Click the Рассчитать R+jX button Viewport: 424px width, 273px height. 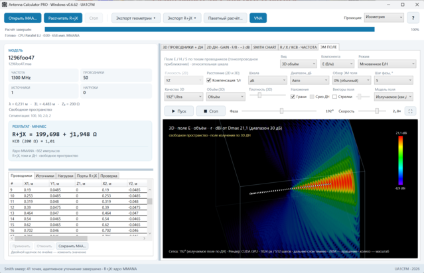63,18
